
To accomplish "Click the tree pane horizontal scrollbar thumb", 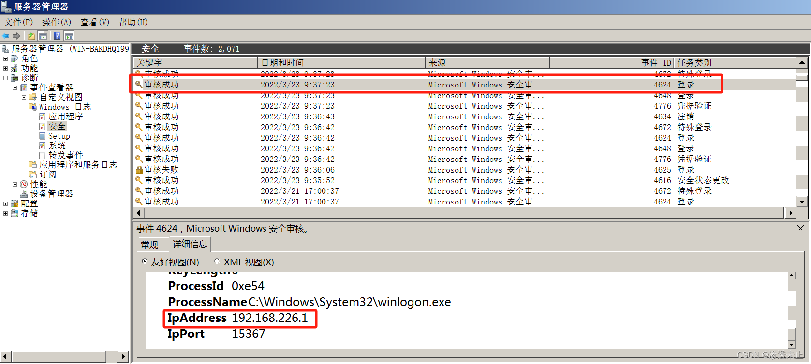I will [59, 357].
